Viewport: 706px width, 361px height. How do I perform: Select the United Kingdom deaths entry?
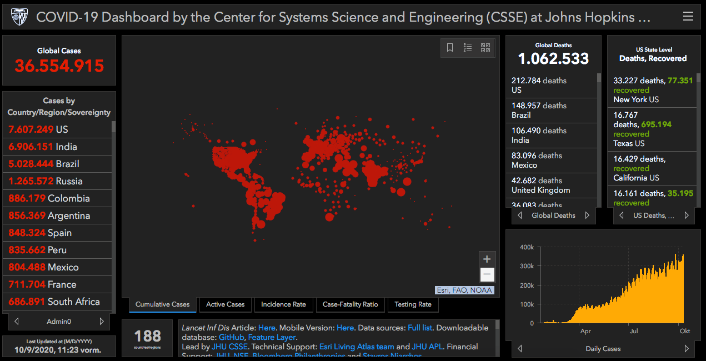[552, 185]
